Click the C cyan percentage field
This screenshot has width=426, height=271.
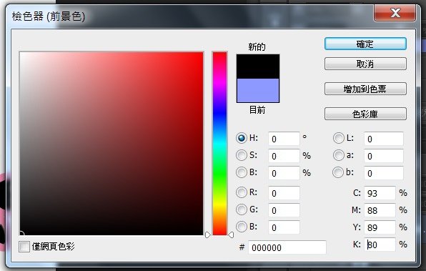(380, 193)
